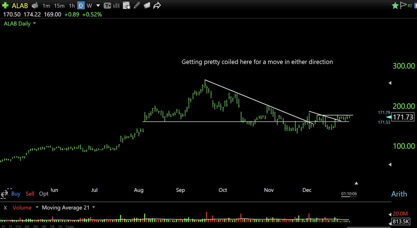Viewport: 417px width, 228px height.
Task: Open timeframe dropdown arrow after W
Action: [x=98, y=6]
